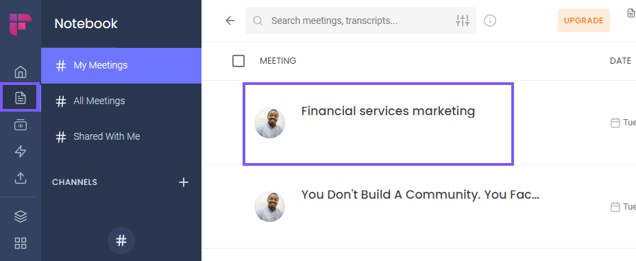Open the Home icon in sidebar
This screenshot has width=636, height=261.
pyautogui.click(x=21, y=73)
